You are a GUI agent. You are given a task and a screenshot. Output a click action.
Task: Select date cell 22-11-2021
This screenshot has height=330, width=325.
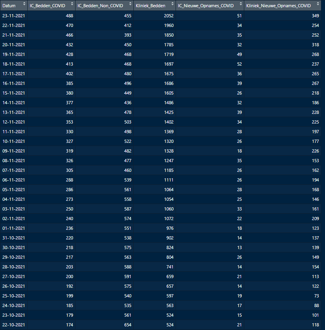[x=13, y=25]
